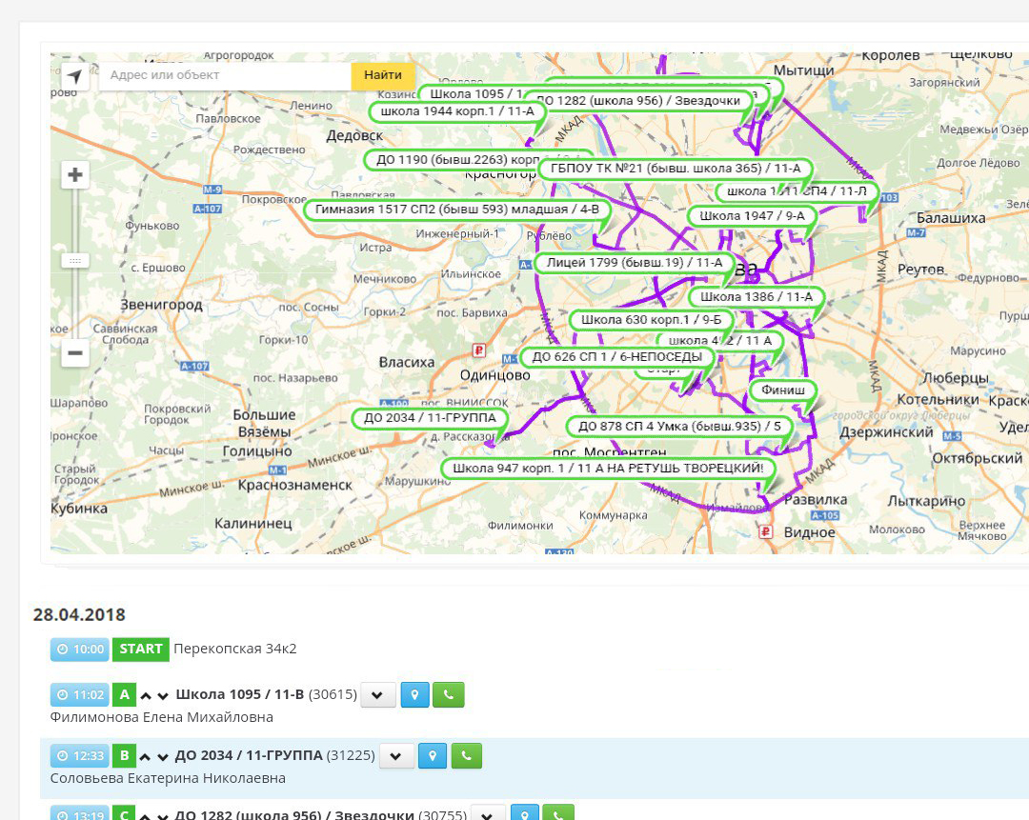Click the geolocation arrow button on the map
The width and height of the screenshot is (1029, 820).
75,76
